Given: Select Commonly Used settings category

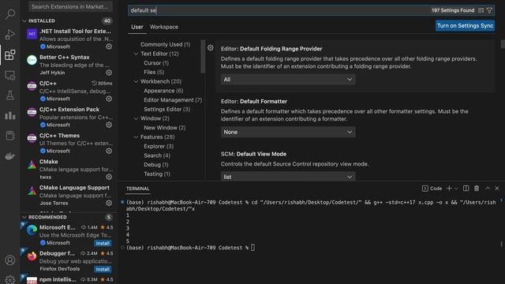Looking at the screenshot, I should (x=165, y=44).
